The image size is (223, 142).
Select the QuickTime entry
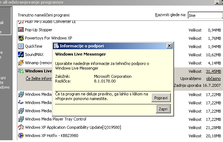click(33, 46)
